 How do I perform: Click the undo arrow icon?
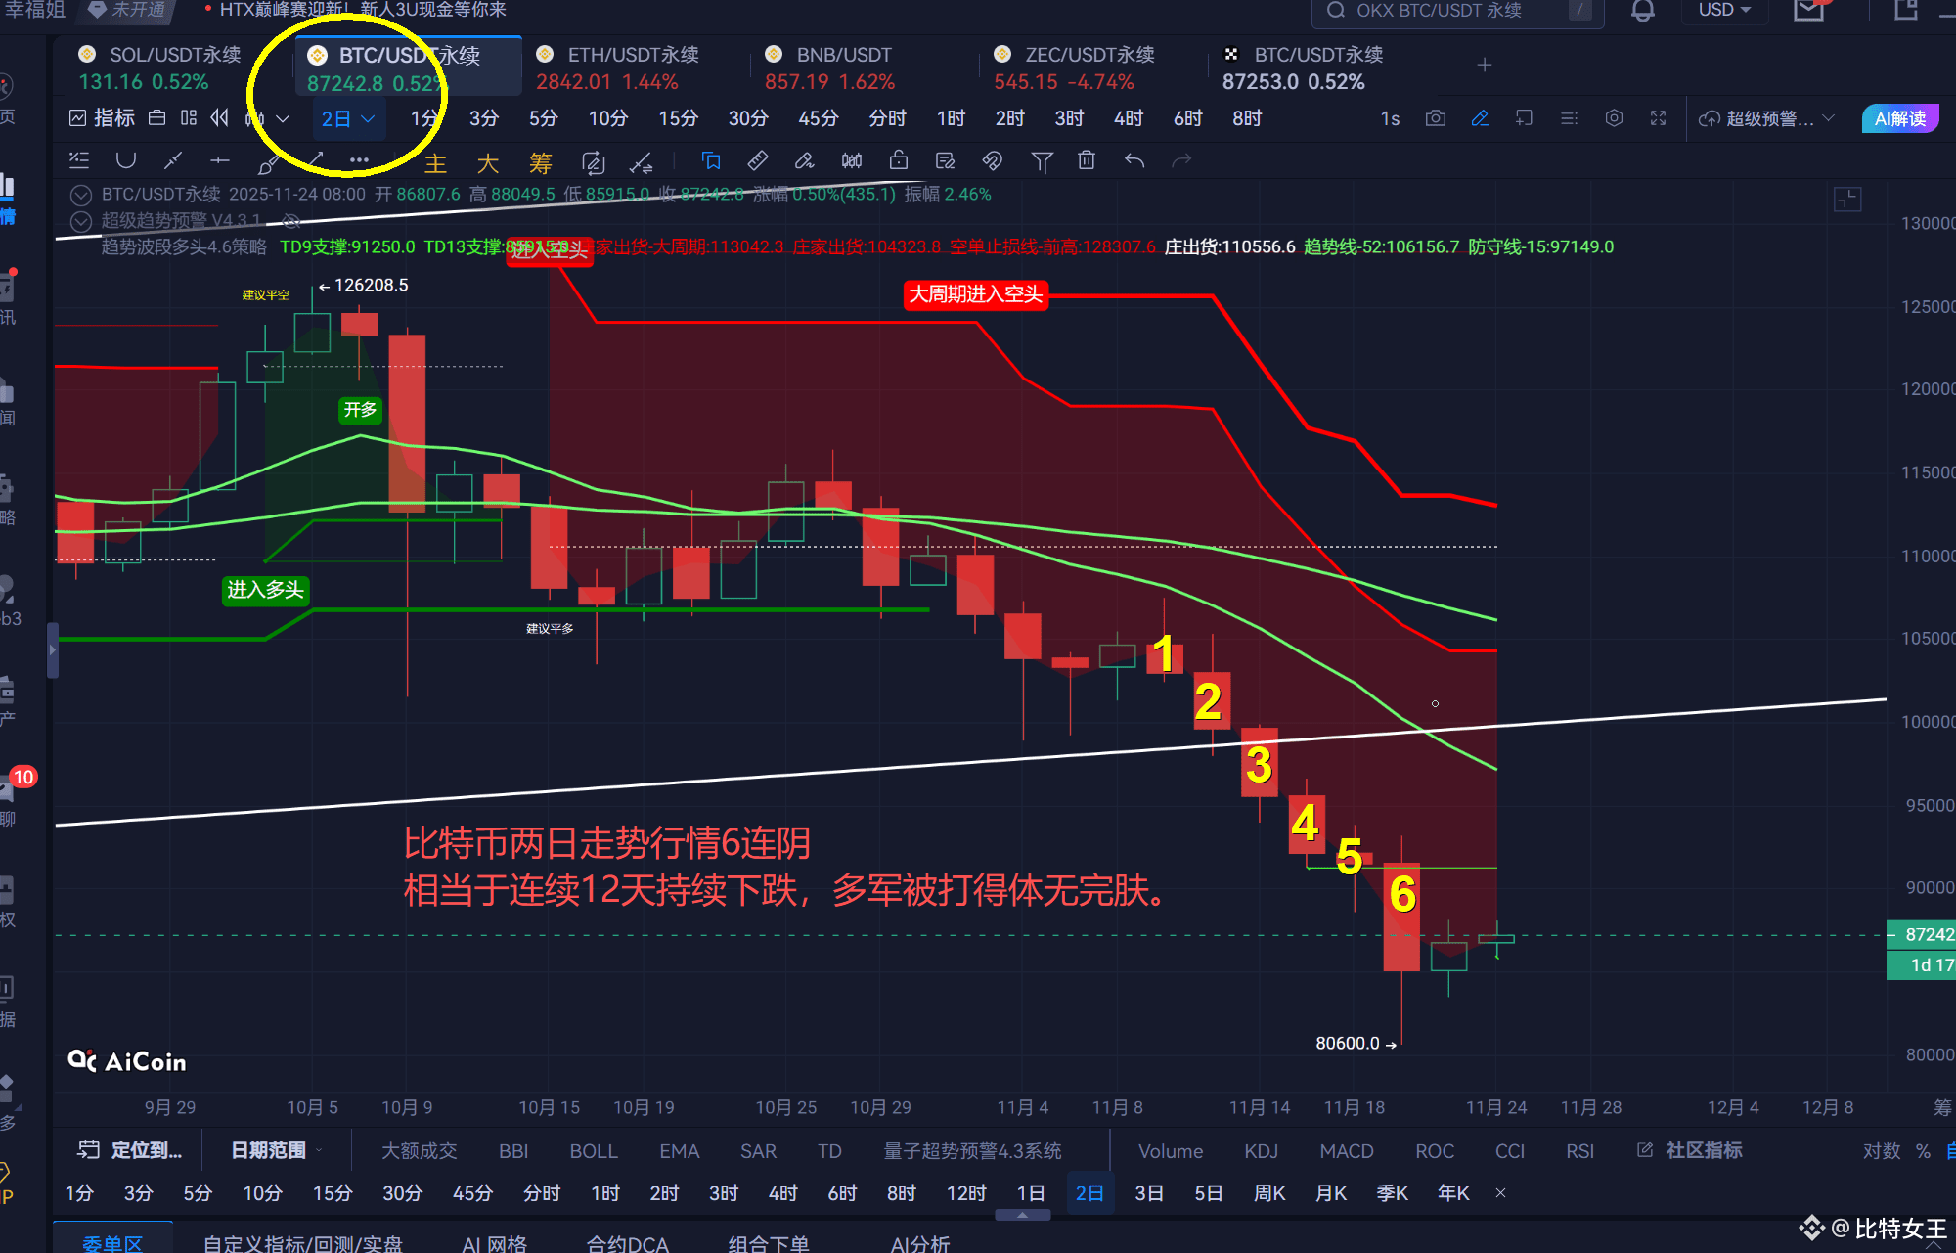(x=1134, y=160)
